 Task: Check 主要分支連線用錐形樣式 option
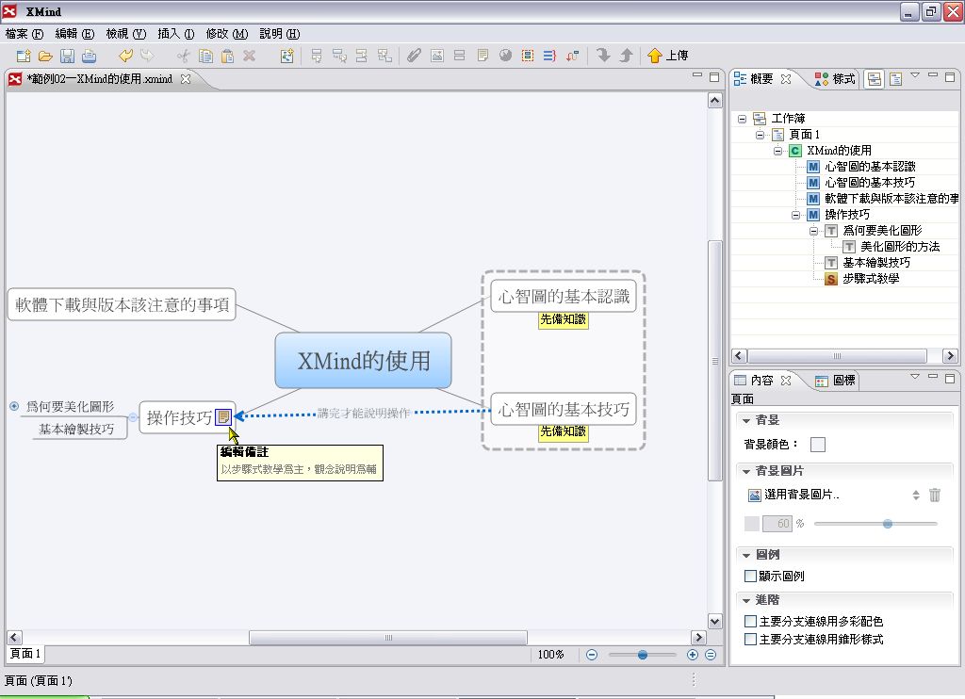click(750, 640)
